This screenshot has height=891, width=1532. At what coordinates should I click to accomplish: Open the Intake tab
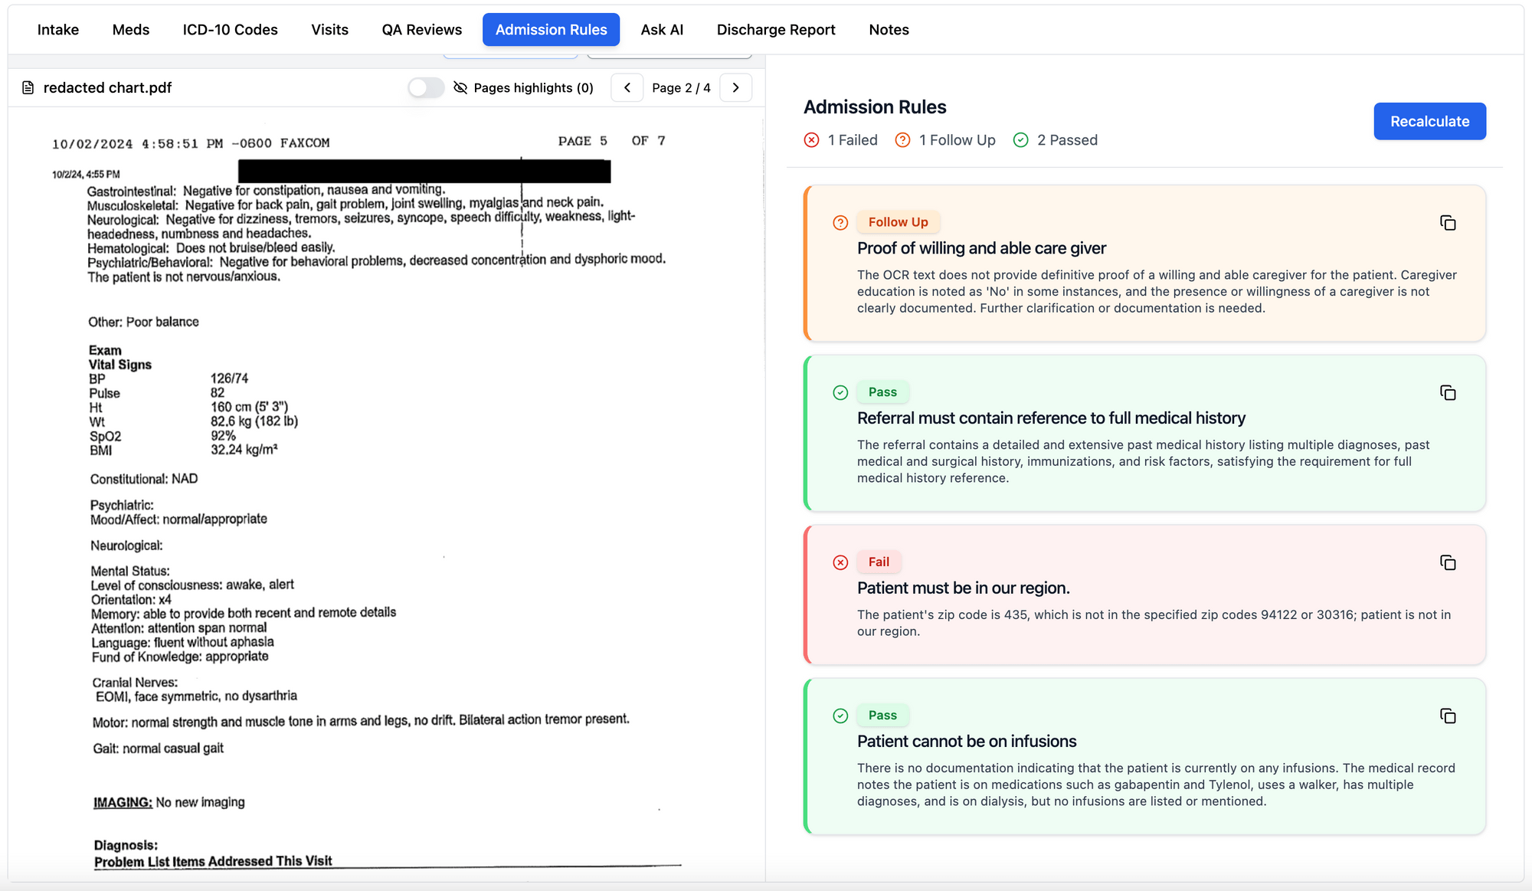click(58, 30)
